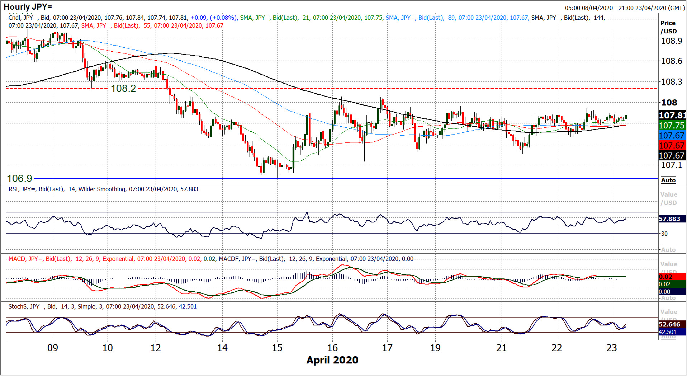Select the Hourly JPY= chart title
Screen dimensions: 687x376
click(x=28, y=7)
